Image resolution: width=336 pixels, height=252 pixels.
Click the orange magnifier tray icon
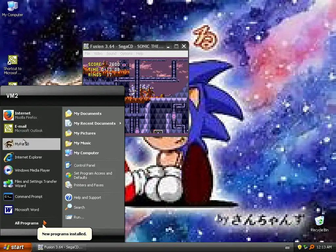pyautogui.click(x=312, y=247)
